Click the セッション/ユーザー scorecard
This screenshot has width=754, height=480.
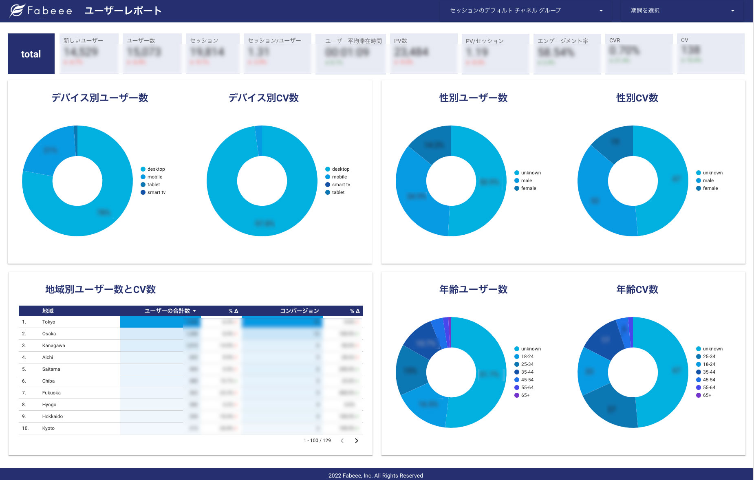(278, 54)
